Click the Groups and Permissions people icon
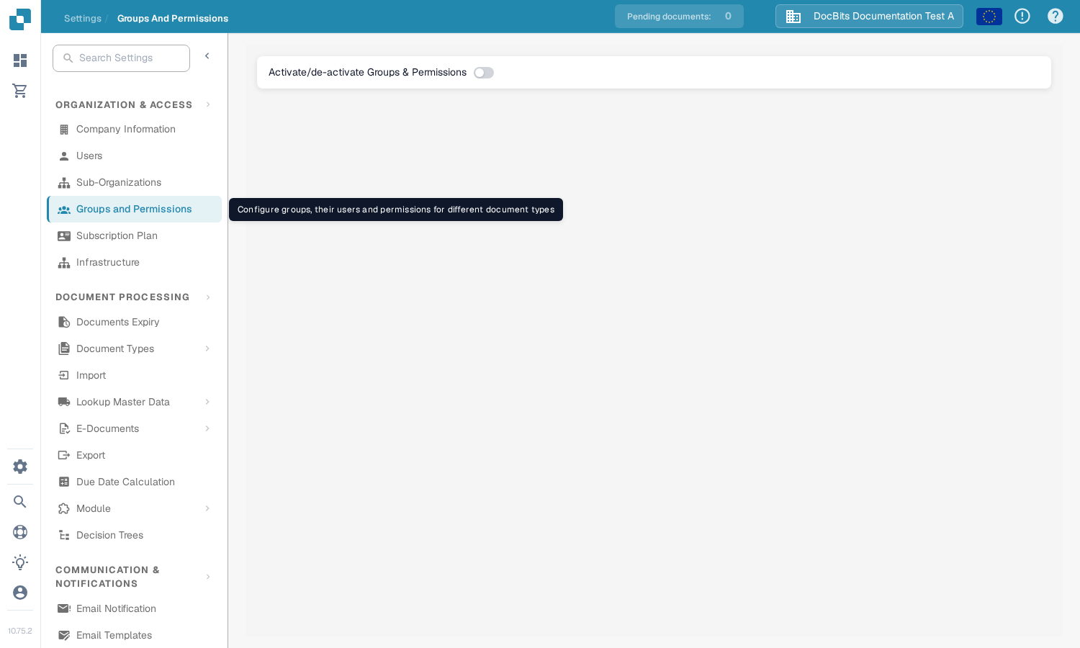Image resolution: width=1080 pixels, height=648 pixels. pos(64,210)
